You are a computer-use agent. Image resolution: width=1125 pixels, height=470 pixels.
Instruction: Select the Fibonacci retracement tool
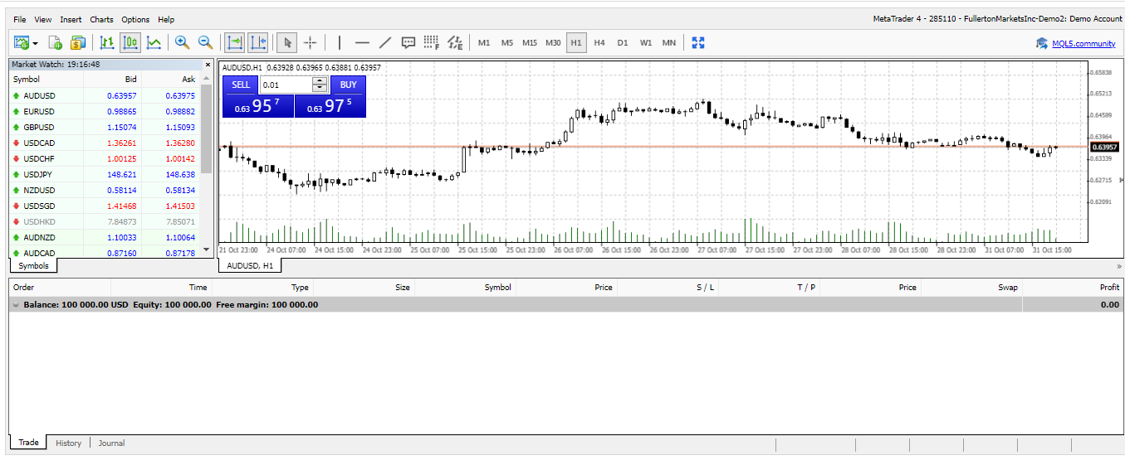(432, 42)
